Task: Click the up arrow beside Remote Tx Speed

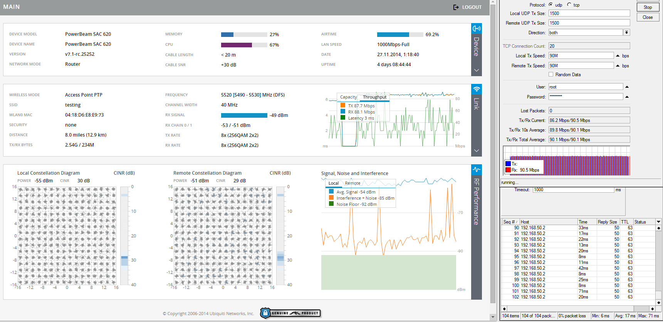Action: [x=618, y=66]
